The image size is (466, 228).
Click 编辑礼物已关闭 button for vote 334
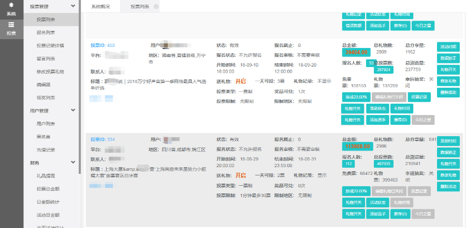click(x=389, y=191)
